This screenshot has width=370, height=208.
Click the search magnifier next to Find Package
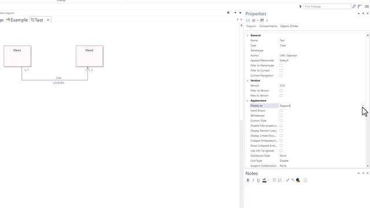click(x=354, y=6)
